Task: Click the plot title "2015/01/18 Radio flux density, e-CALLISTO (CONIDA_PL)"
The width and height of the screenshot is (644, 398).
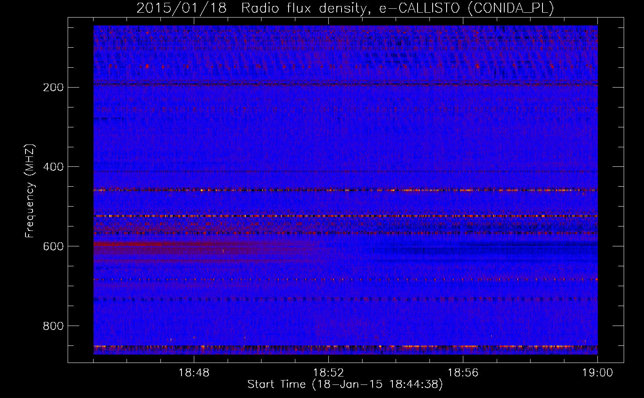Action: (x=345, y=8)
